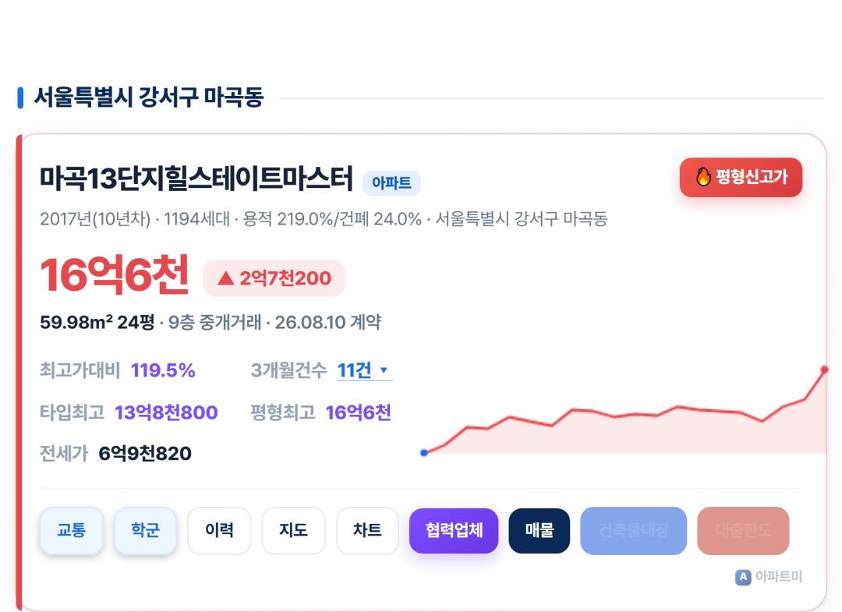The image size is (842, 612).
Task: Click the small dropdown arrow beside 11건
Action: 384,370
